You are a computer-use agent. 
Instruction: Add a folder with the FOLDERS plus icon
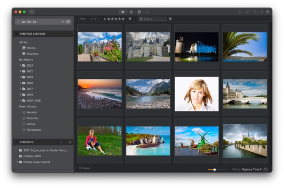[61, 142]
